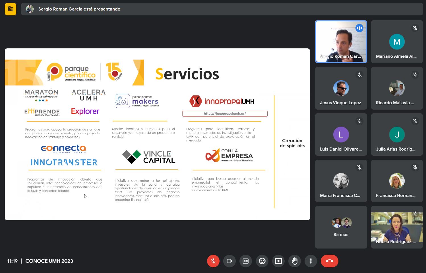Select Noelia Rodriguez's video tile
426x273 pixels.
(397, 227)
